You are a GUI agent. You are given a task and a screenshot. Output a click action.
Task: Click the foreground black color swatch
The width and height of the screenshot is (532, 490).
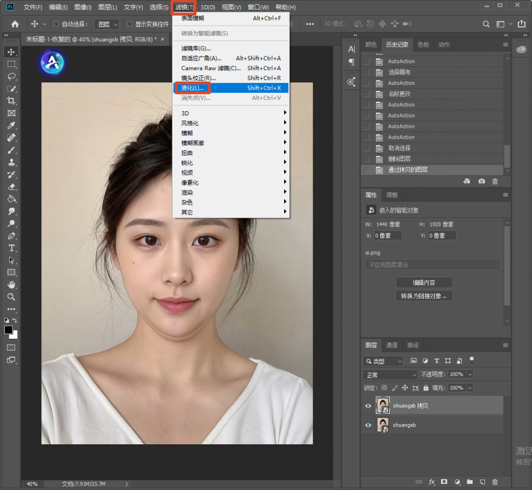[x=8, y=330]
